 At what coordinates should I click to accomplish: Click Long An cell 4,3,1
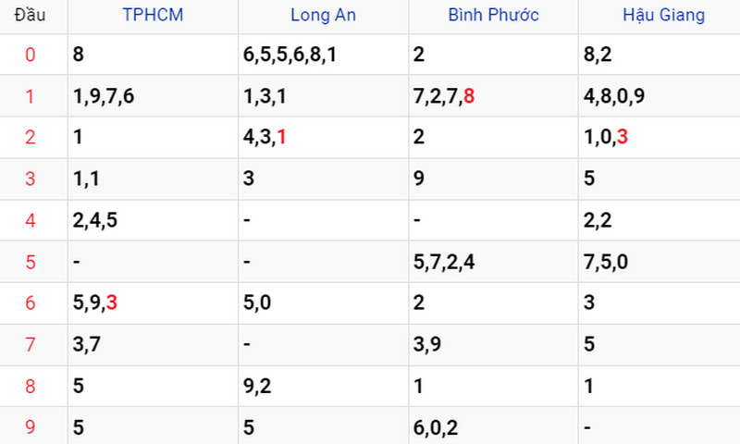click(265, 137)
